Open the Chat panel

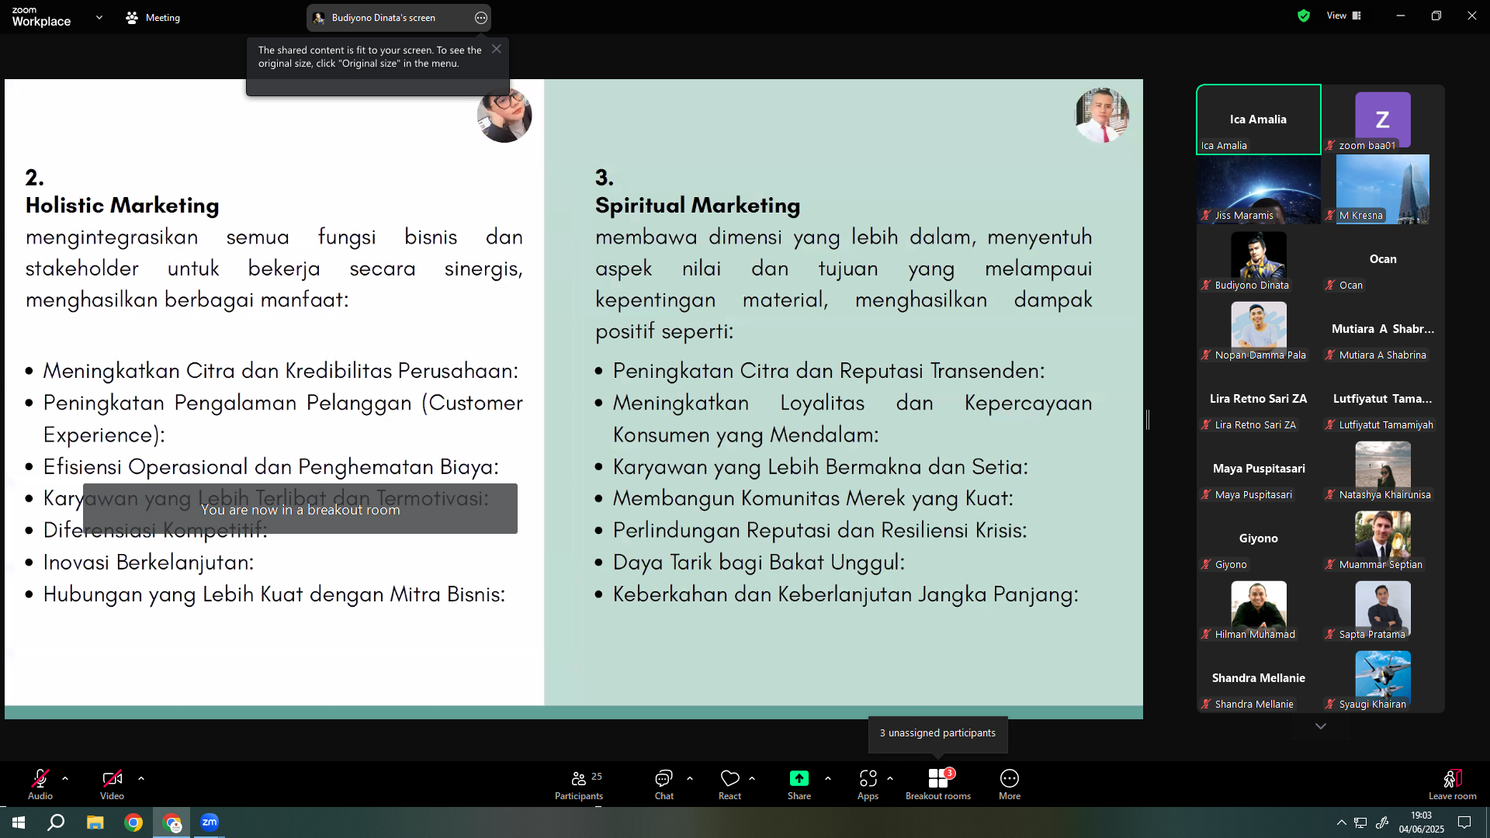[x=664, y=784]
